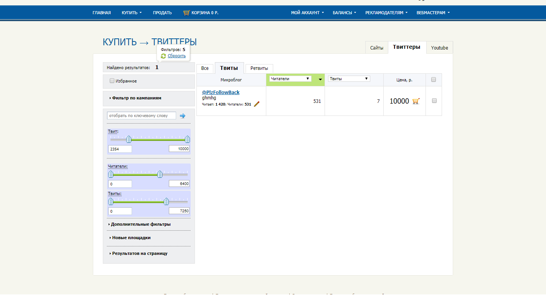Expand Фильтр по кампаниям section
Screen dimensions: 546x299
pyautogui.click(x=137, y=98)
